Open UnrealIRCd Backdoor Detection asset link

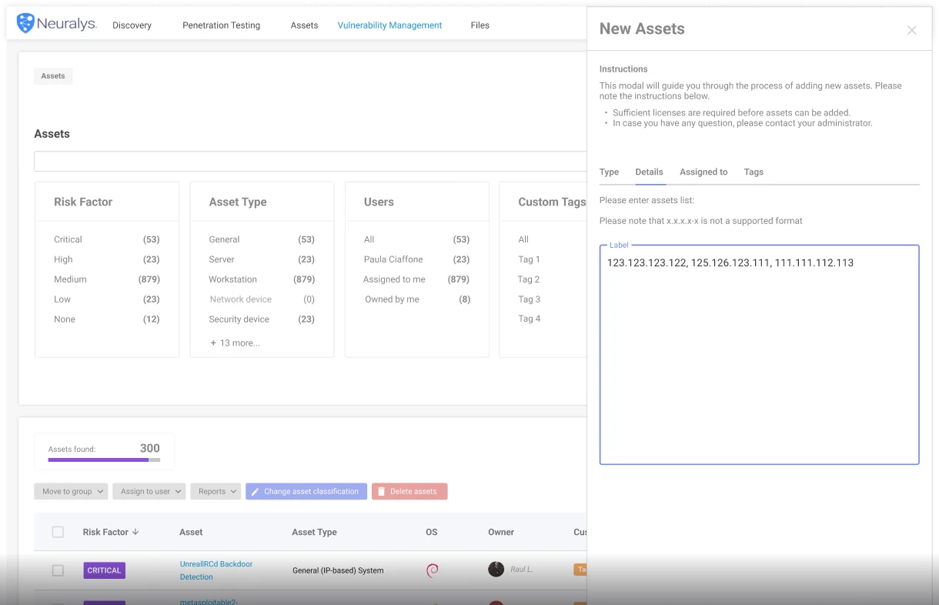pyautogui.click(x=216, y=570)
